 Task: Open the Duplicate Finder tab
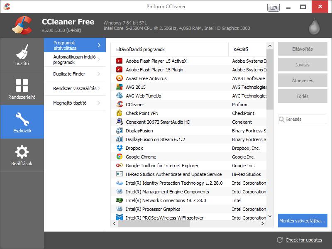pyautogui.click(x=75, y=74)
